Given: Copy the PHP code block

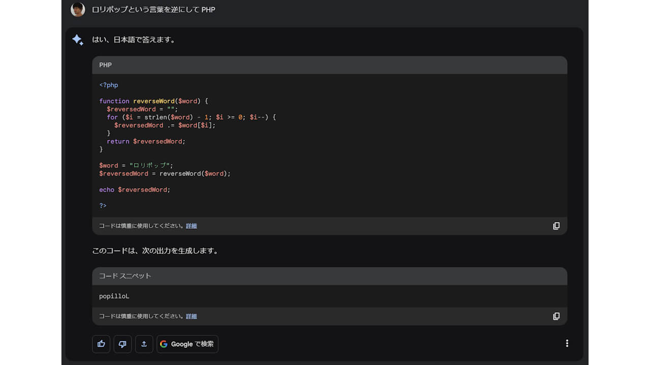Looking at the screenshot, I should point(556,226).
